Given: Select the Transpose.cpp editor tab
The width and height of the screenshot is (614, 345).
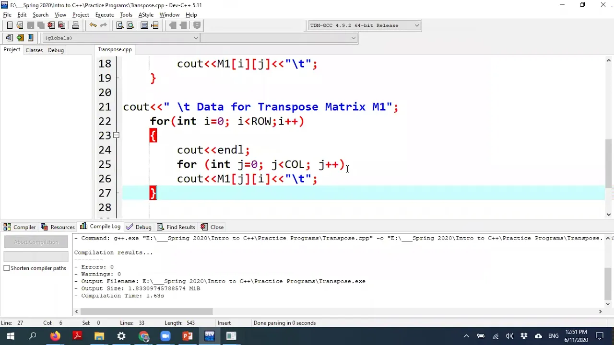Looking at the screenshot, I should [x=115, y=49].
